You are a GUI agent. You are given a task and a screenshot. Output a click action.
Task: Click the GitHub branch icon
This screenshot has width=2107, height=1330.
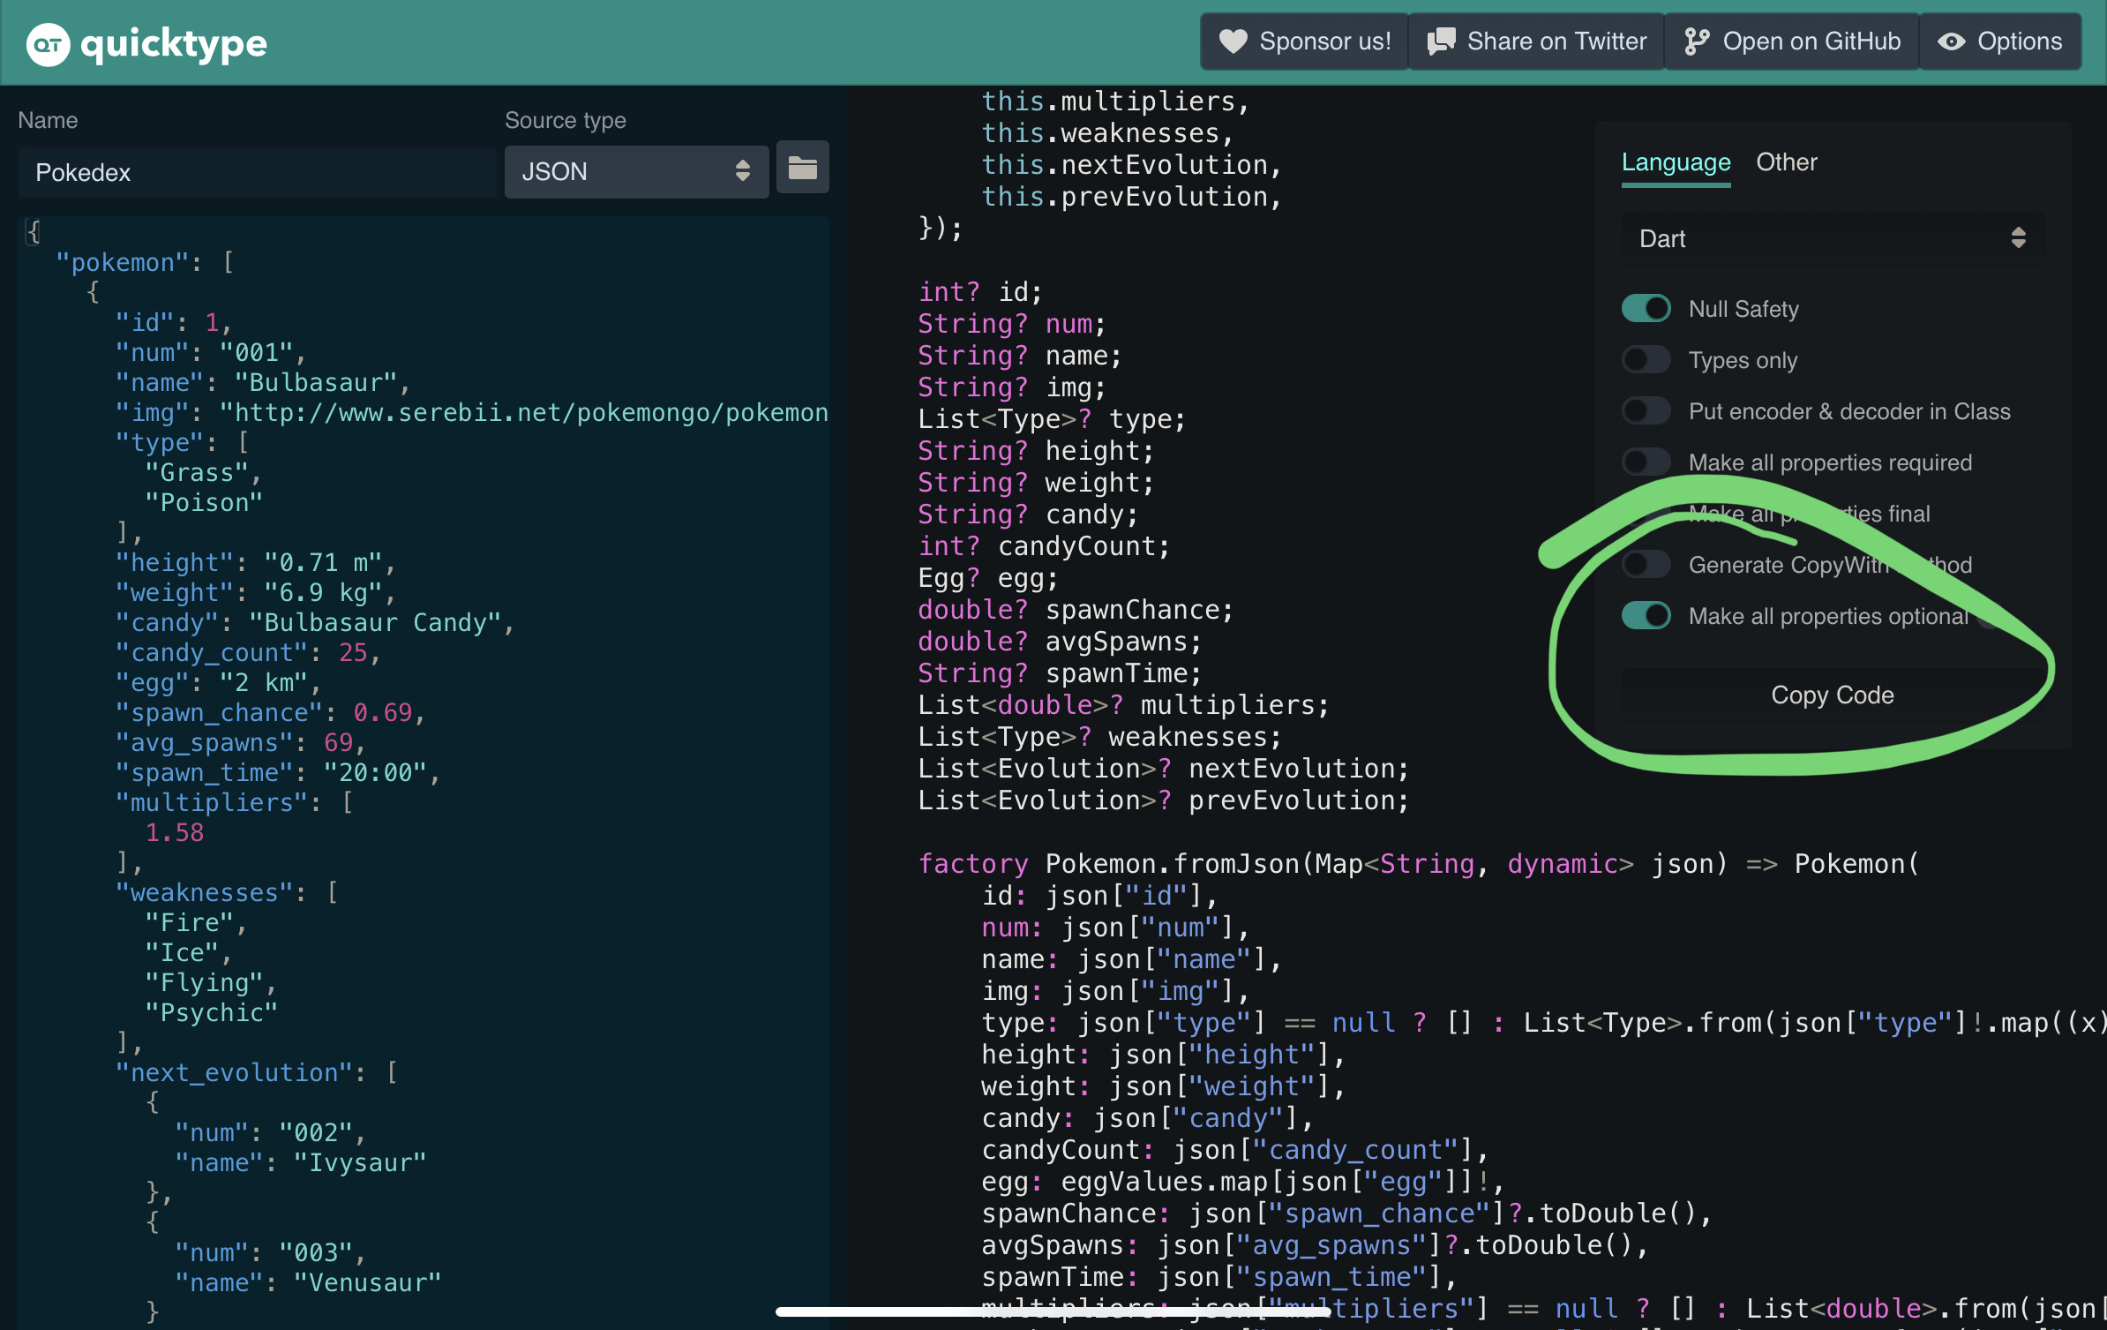(1696, 41)
